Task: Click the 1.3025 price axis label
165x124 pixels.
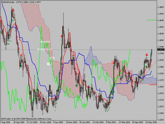Action: [161, 87]
